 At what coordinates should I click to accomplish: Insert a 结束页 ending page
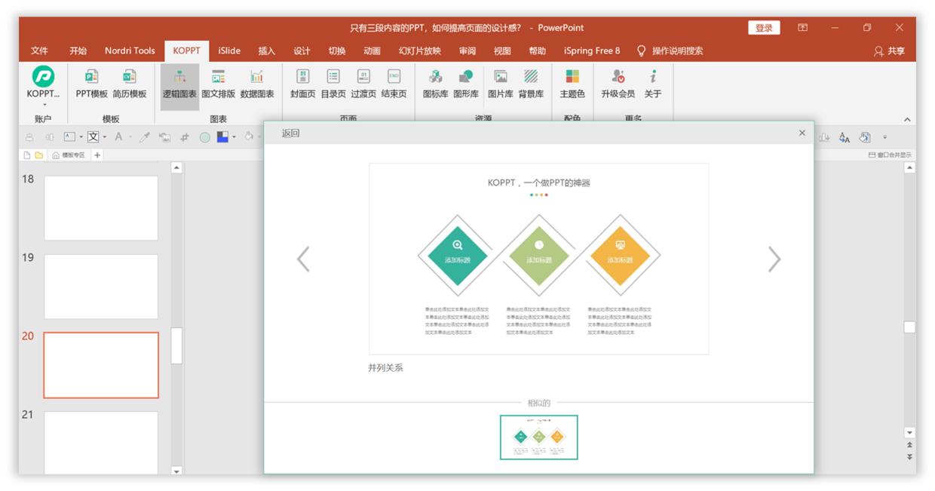(394, 84)
